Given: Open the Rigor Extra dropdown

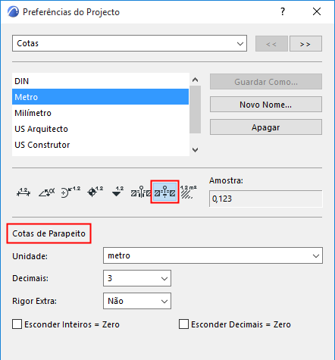Looking at the screenshot, I should click(x=137, y=301).
